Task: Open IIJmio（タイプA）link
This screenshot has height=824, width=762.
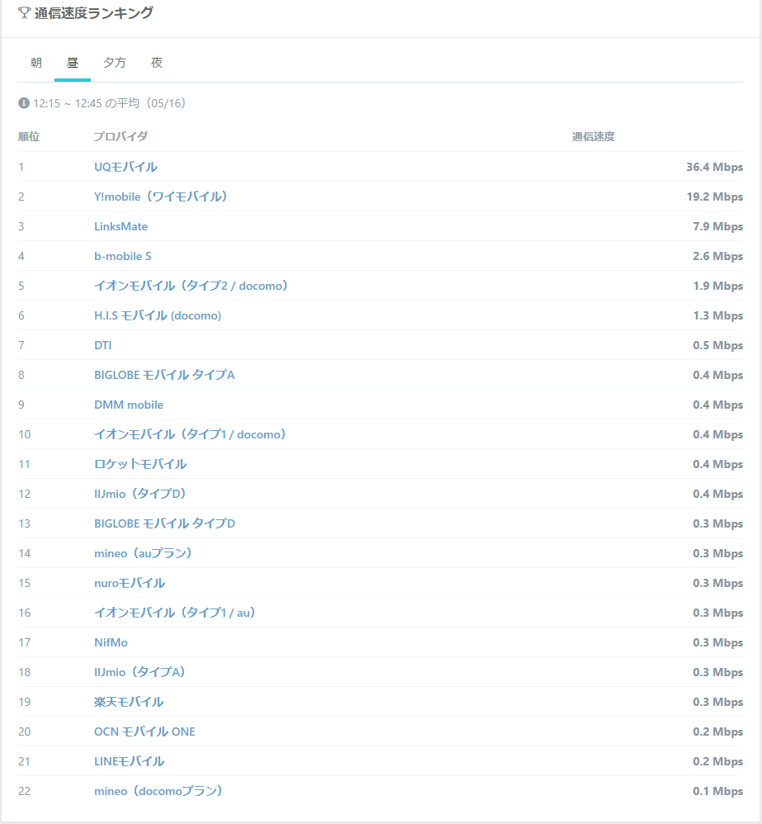Action: [140, 672]
